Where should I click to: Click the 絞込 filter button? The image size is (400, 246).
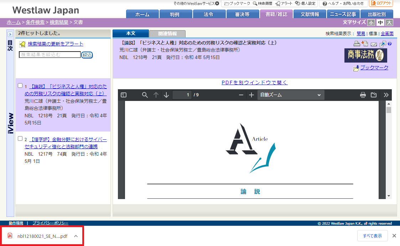87,55
